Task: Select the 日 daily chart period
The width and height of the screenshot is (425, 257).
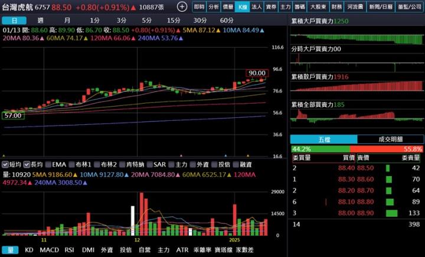Action: (x=14, y=21)
